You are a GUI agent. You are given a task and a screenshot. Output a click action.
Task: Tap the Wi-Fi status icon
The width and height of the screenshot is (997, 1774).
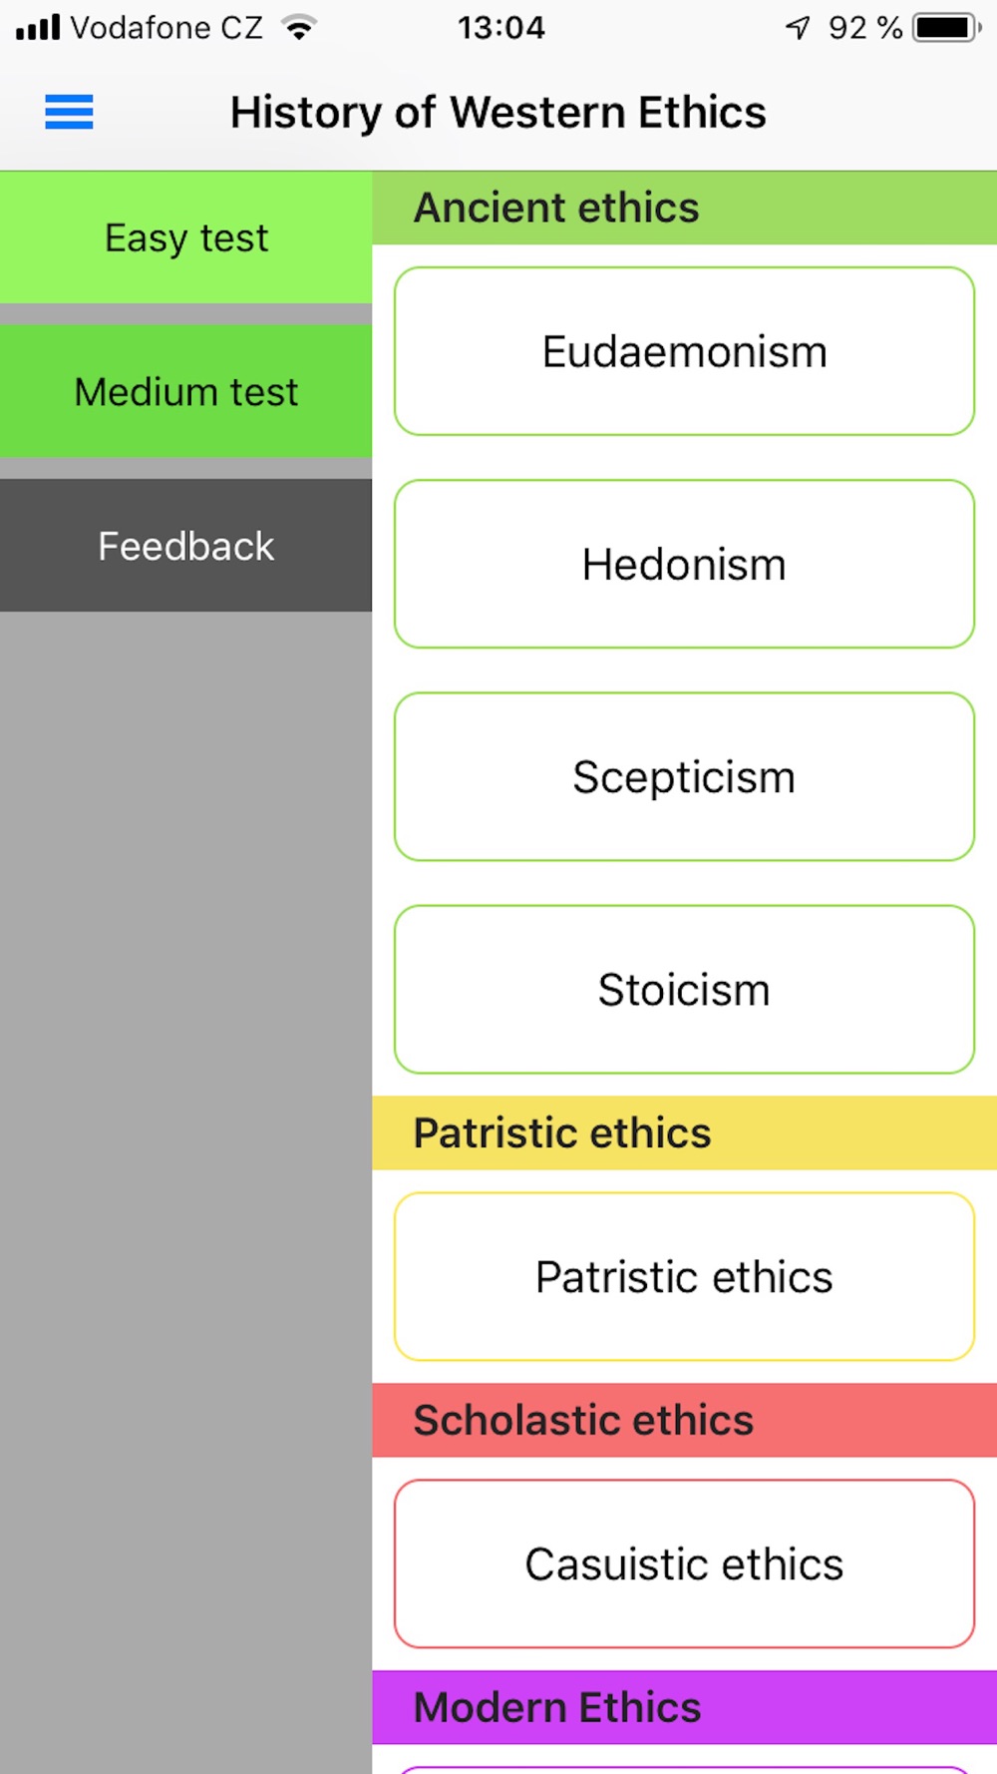pos(298,27)
